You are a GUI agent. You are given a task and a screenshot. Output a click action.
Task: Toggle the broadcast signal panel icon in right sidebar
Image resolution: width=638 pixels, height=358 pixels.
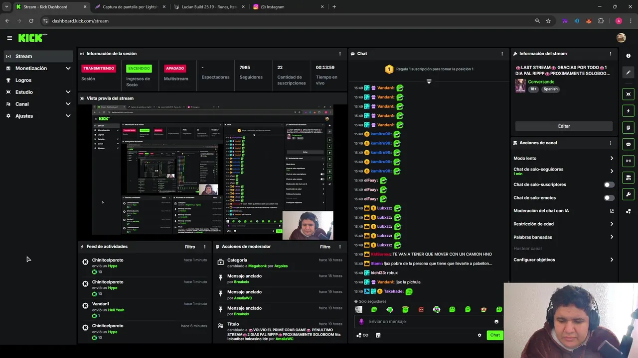coord(628,161)
